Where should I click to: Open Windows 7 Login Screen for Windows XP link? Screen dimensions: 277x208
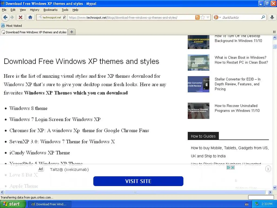tap(55, 119)
